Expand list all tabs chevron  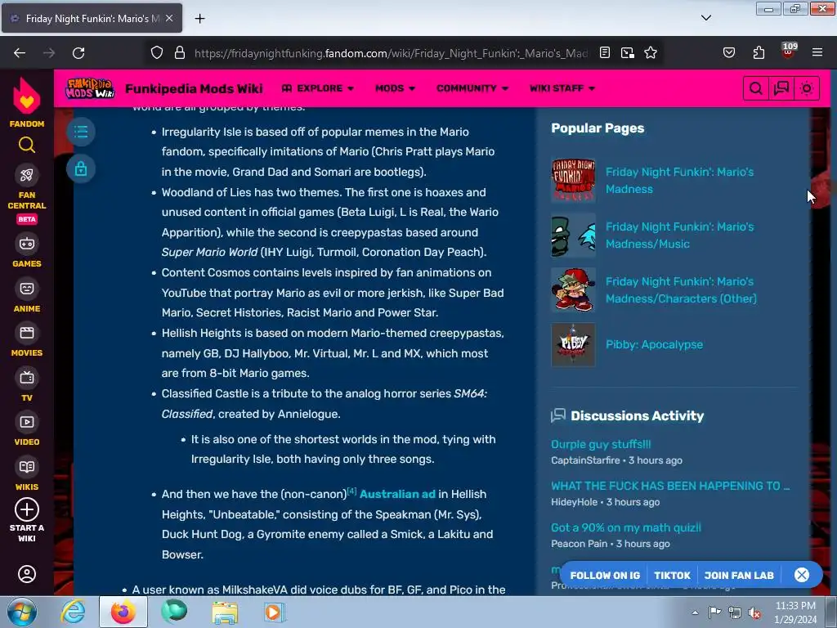(706, 18)
